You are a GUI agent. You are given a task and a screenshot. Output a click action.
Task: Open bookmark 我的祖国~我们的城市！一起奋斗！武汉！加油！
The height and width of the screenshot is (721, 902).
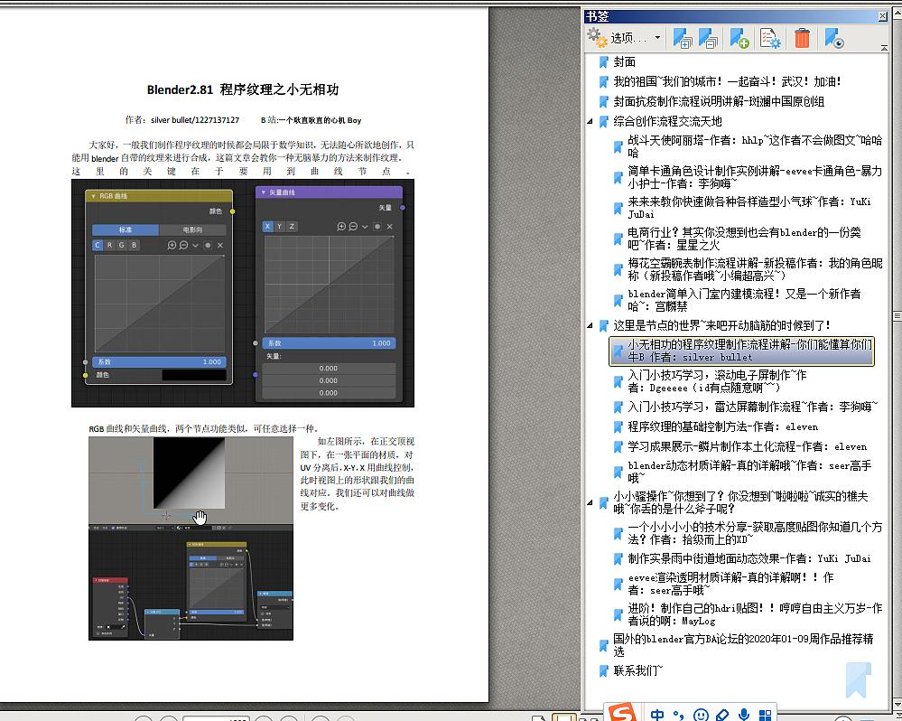[727, 81]
